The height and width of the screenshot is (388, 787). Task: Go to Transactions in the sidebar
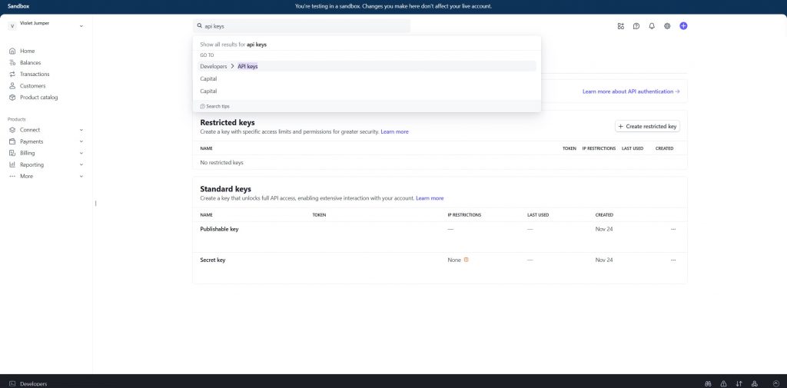pos(35,75)
